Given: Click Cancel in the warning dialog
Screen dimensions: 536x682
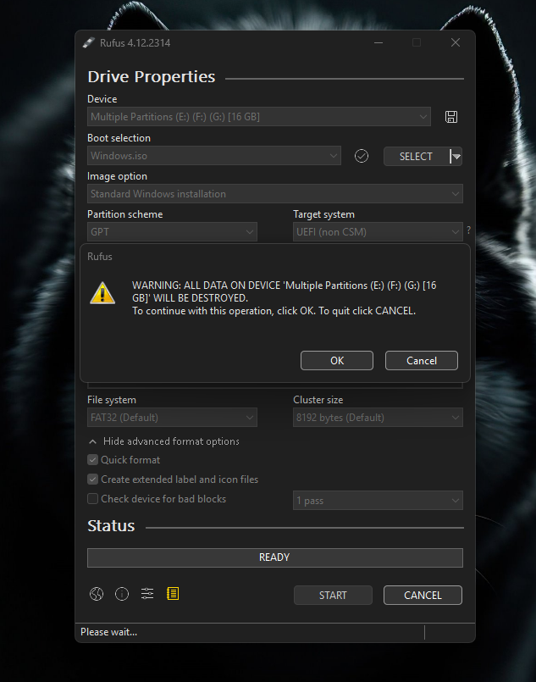Looking at the screenshot, I should click(421, 361).
